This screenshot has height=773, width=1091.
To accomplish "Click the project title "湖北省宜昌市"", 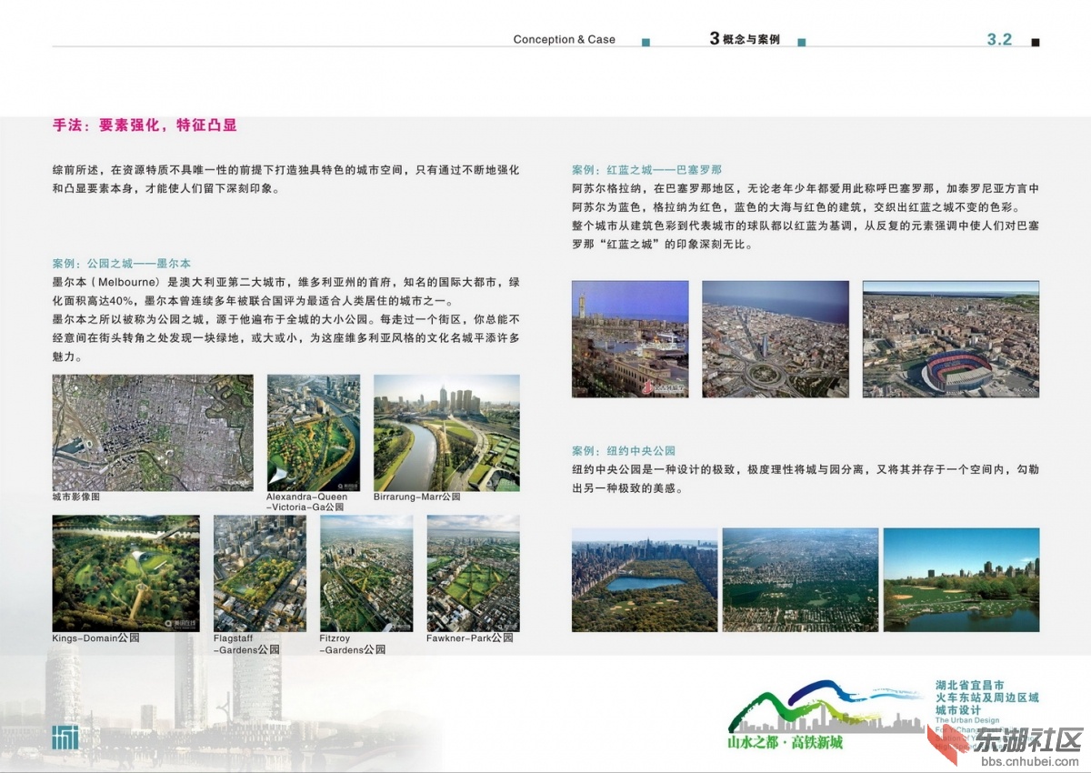I will pyautogui.click(x=969, y=685).
